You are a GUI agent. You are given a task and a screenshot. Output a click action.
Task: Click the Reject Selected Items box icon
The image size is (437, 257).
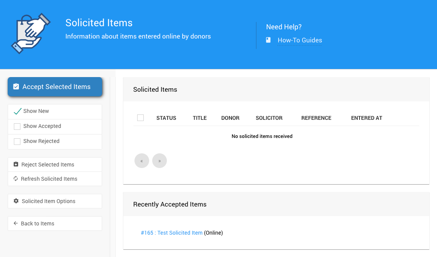click(x=16, y=165)
